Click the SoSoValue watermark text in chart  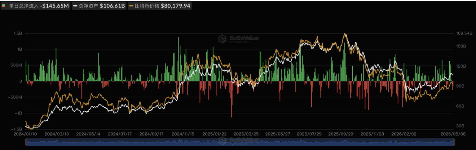(244, 38)
